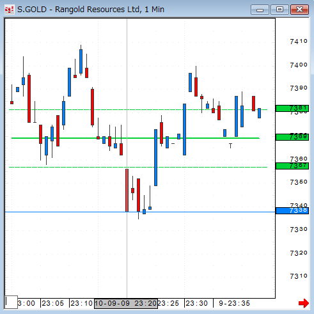Minimize the S.GOLD chart window
The height and width of the screenshot is (314, 314).
coord(260,10)
